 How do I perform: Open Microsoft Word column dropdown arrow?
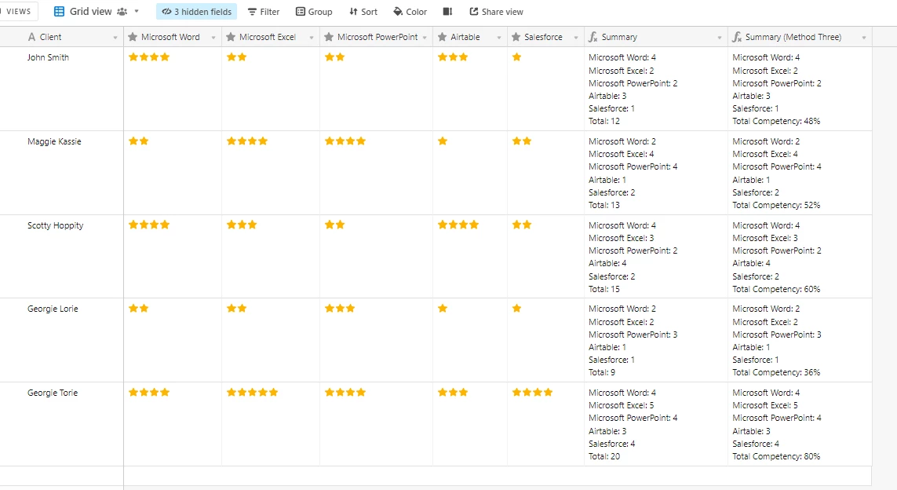pyautogui.click(x=213, y=38)
